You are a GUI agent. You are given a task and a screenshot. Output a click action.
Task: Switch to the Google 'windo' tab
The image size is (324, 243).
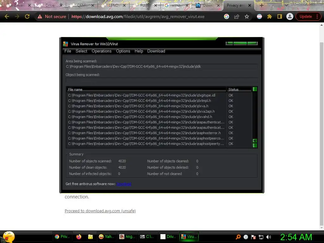tap(176, 5)
